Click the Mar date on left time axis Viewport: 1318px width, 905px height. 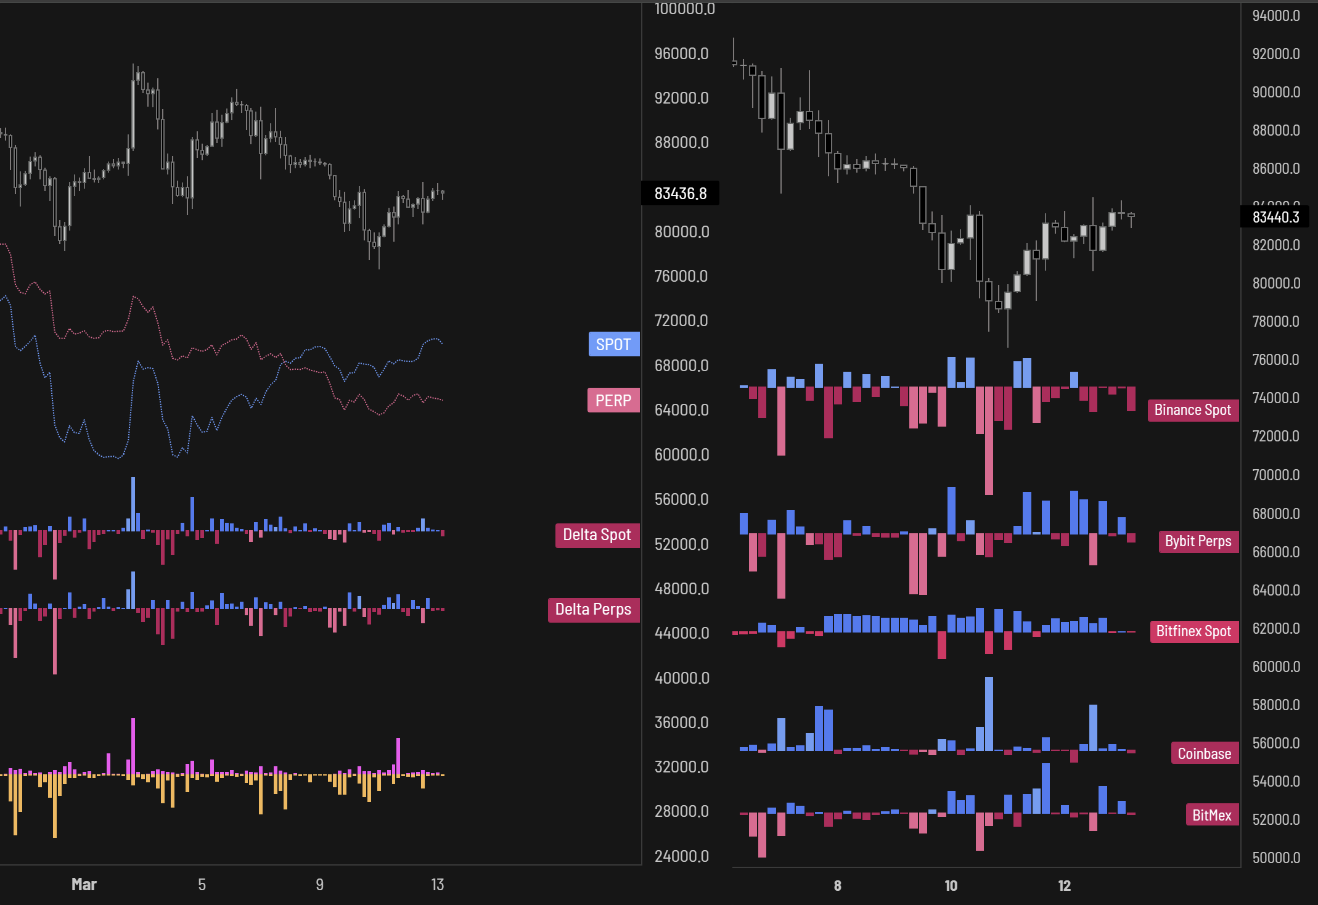tap(84, 884)
